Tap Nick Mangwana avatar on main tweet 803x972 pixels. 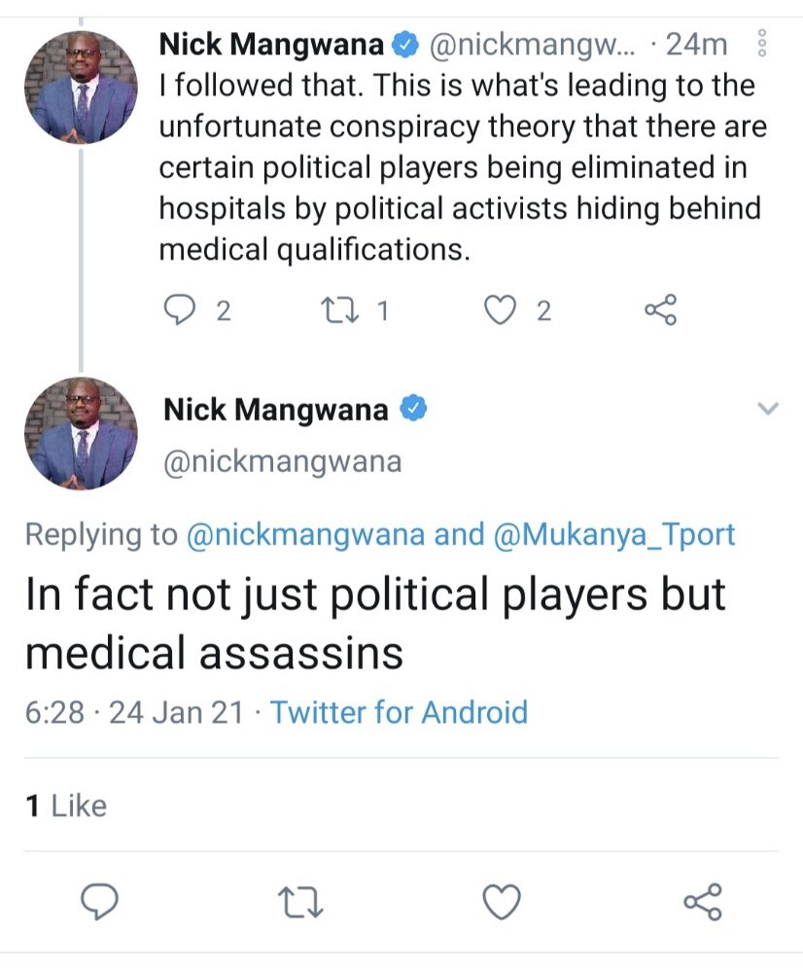(x=81, y=433)
